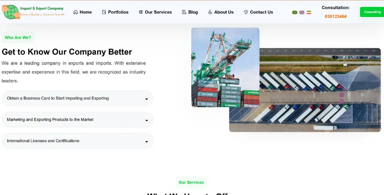Click the Home house icon
This screenshot has height=195, width=384.
pos(76,12)
